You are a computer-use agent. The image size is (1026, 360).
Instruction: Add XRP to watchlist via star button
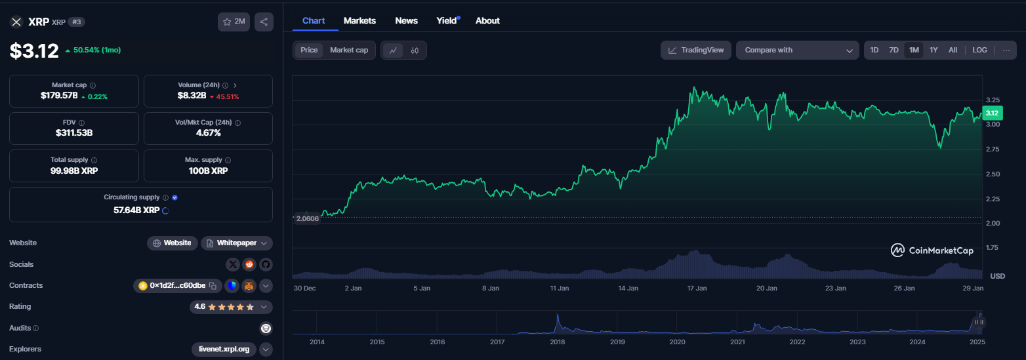pyautogui.click(x=234, y=22)
